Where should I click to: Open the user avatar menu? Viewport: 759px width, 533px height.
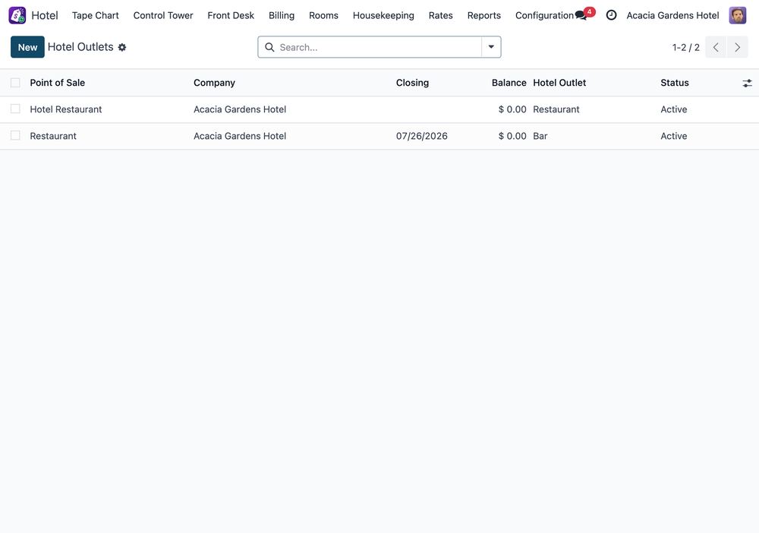click(x=737, y=15)
